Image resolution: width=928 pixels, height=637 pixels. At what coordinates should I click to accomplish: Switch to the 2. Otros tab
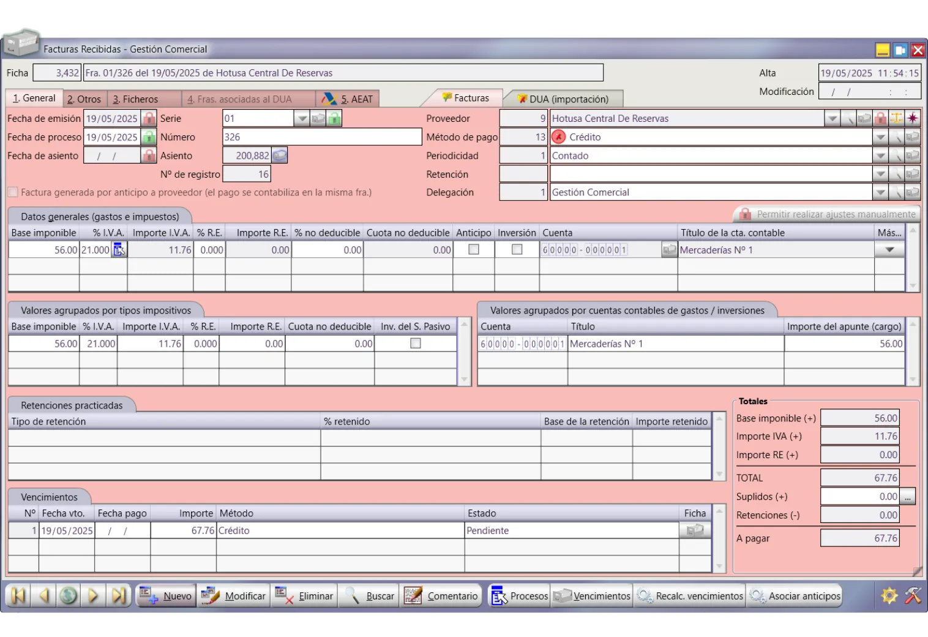click(x=84, y=99)
